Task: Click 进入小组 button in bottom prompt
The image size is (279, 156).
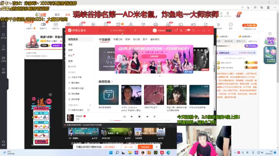Action: click(128, 147)
